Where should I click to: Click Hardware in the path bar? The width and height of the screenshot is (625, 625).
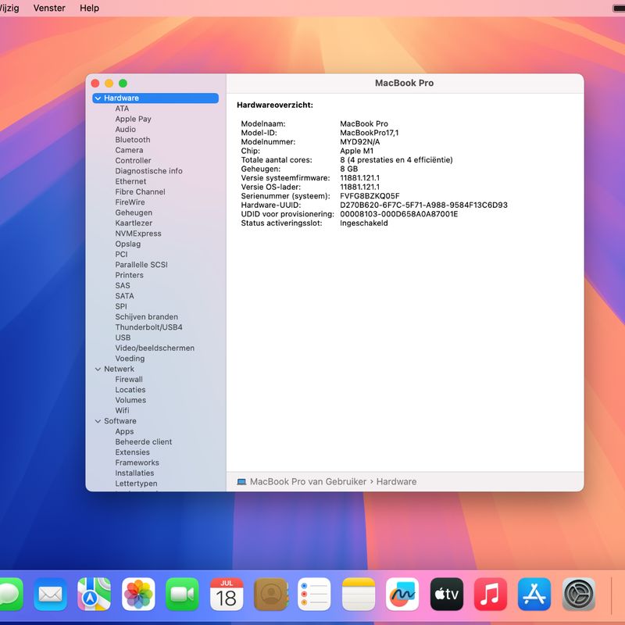(x=396, y=481)
